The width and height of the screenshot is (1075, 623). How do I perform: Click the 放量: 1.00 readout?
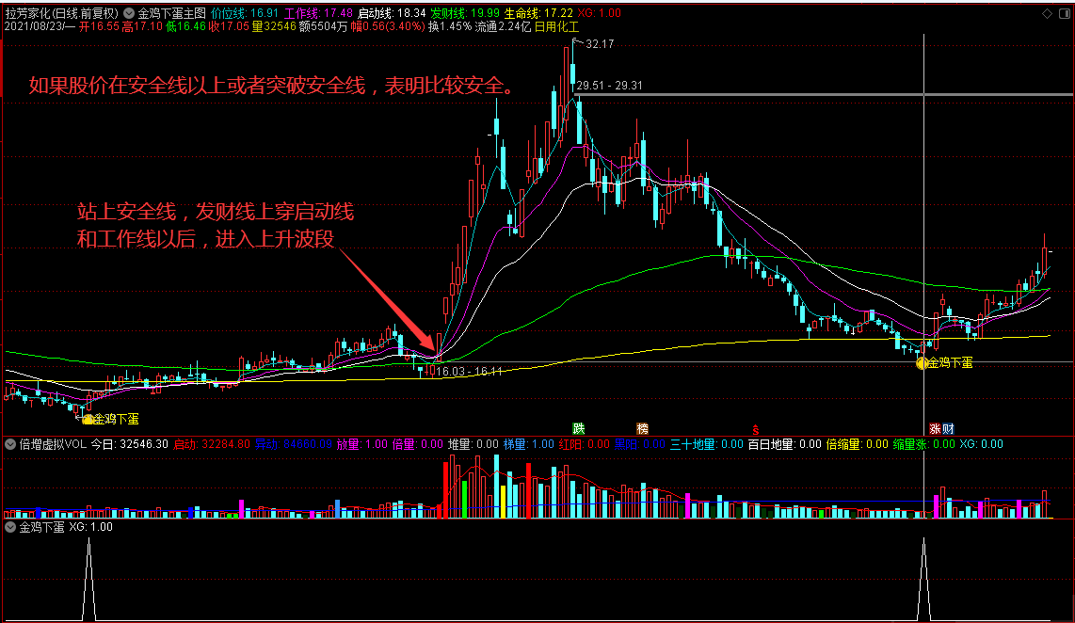pos(362,444)
